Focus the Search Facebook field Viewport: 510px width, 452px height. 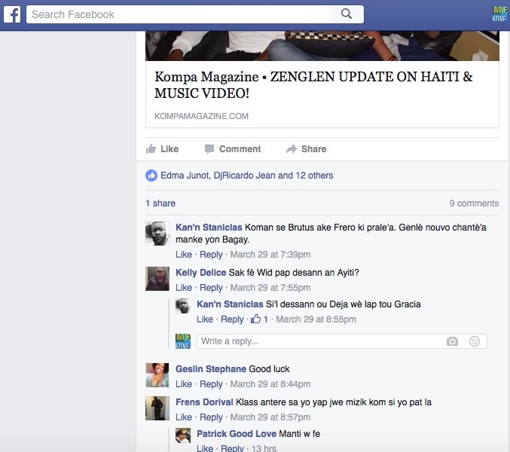[x=178, y=14]
